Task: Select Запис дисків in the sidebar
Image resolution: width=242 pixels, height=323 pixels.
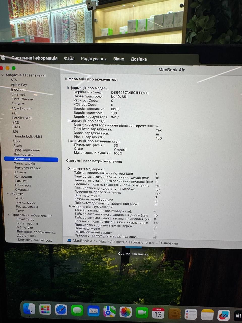Action: (x=24, y=164)
